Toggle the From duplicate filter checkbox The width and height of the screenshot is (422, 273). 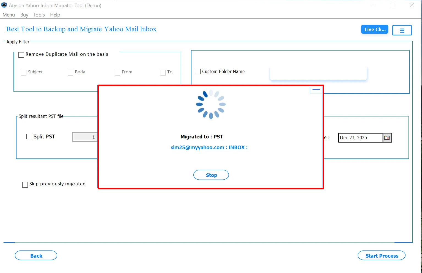point(117,73)
